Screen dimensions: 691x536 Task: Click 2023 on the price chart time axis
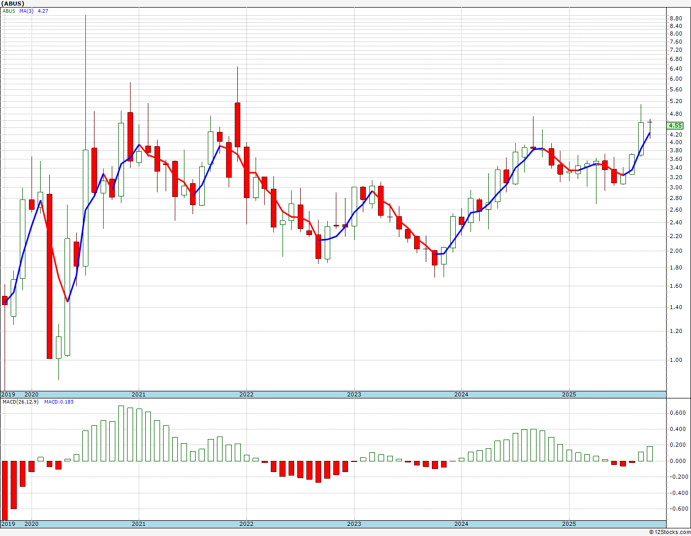354,394
